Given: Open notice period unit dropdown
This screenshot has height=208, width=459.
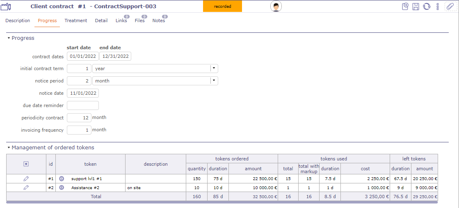Looking at the screenshot, I should coord(214,81).
